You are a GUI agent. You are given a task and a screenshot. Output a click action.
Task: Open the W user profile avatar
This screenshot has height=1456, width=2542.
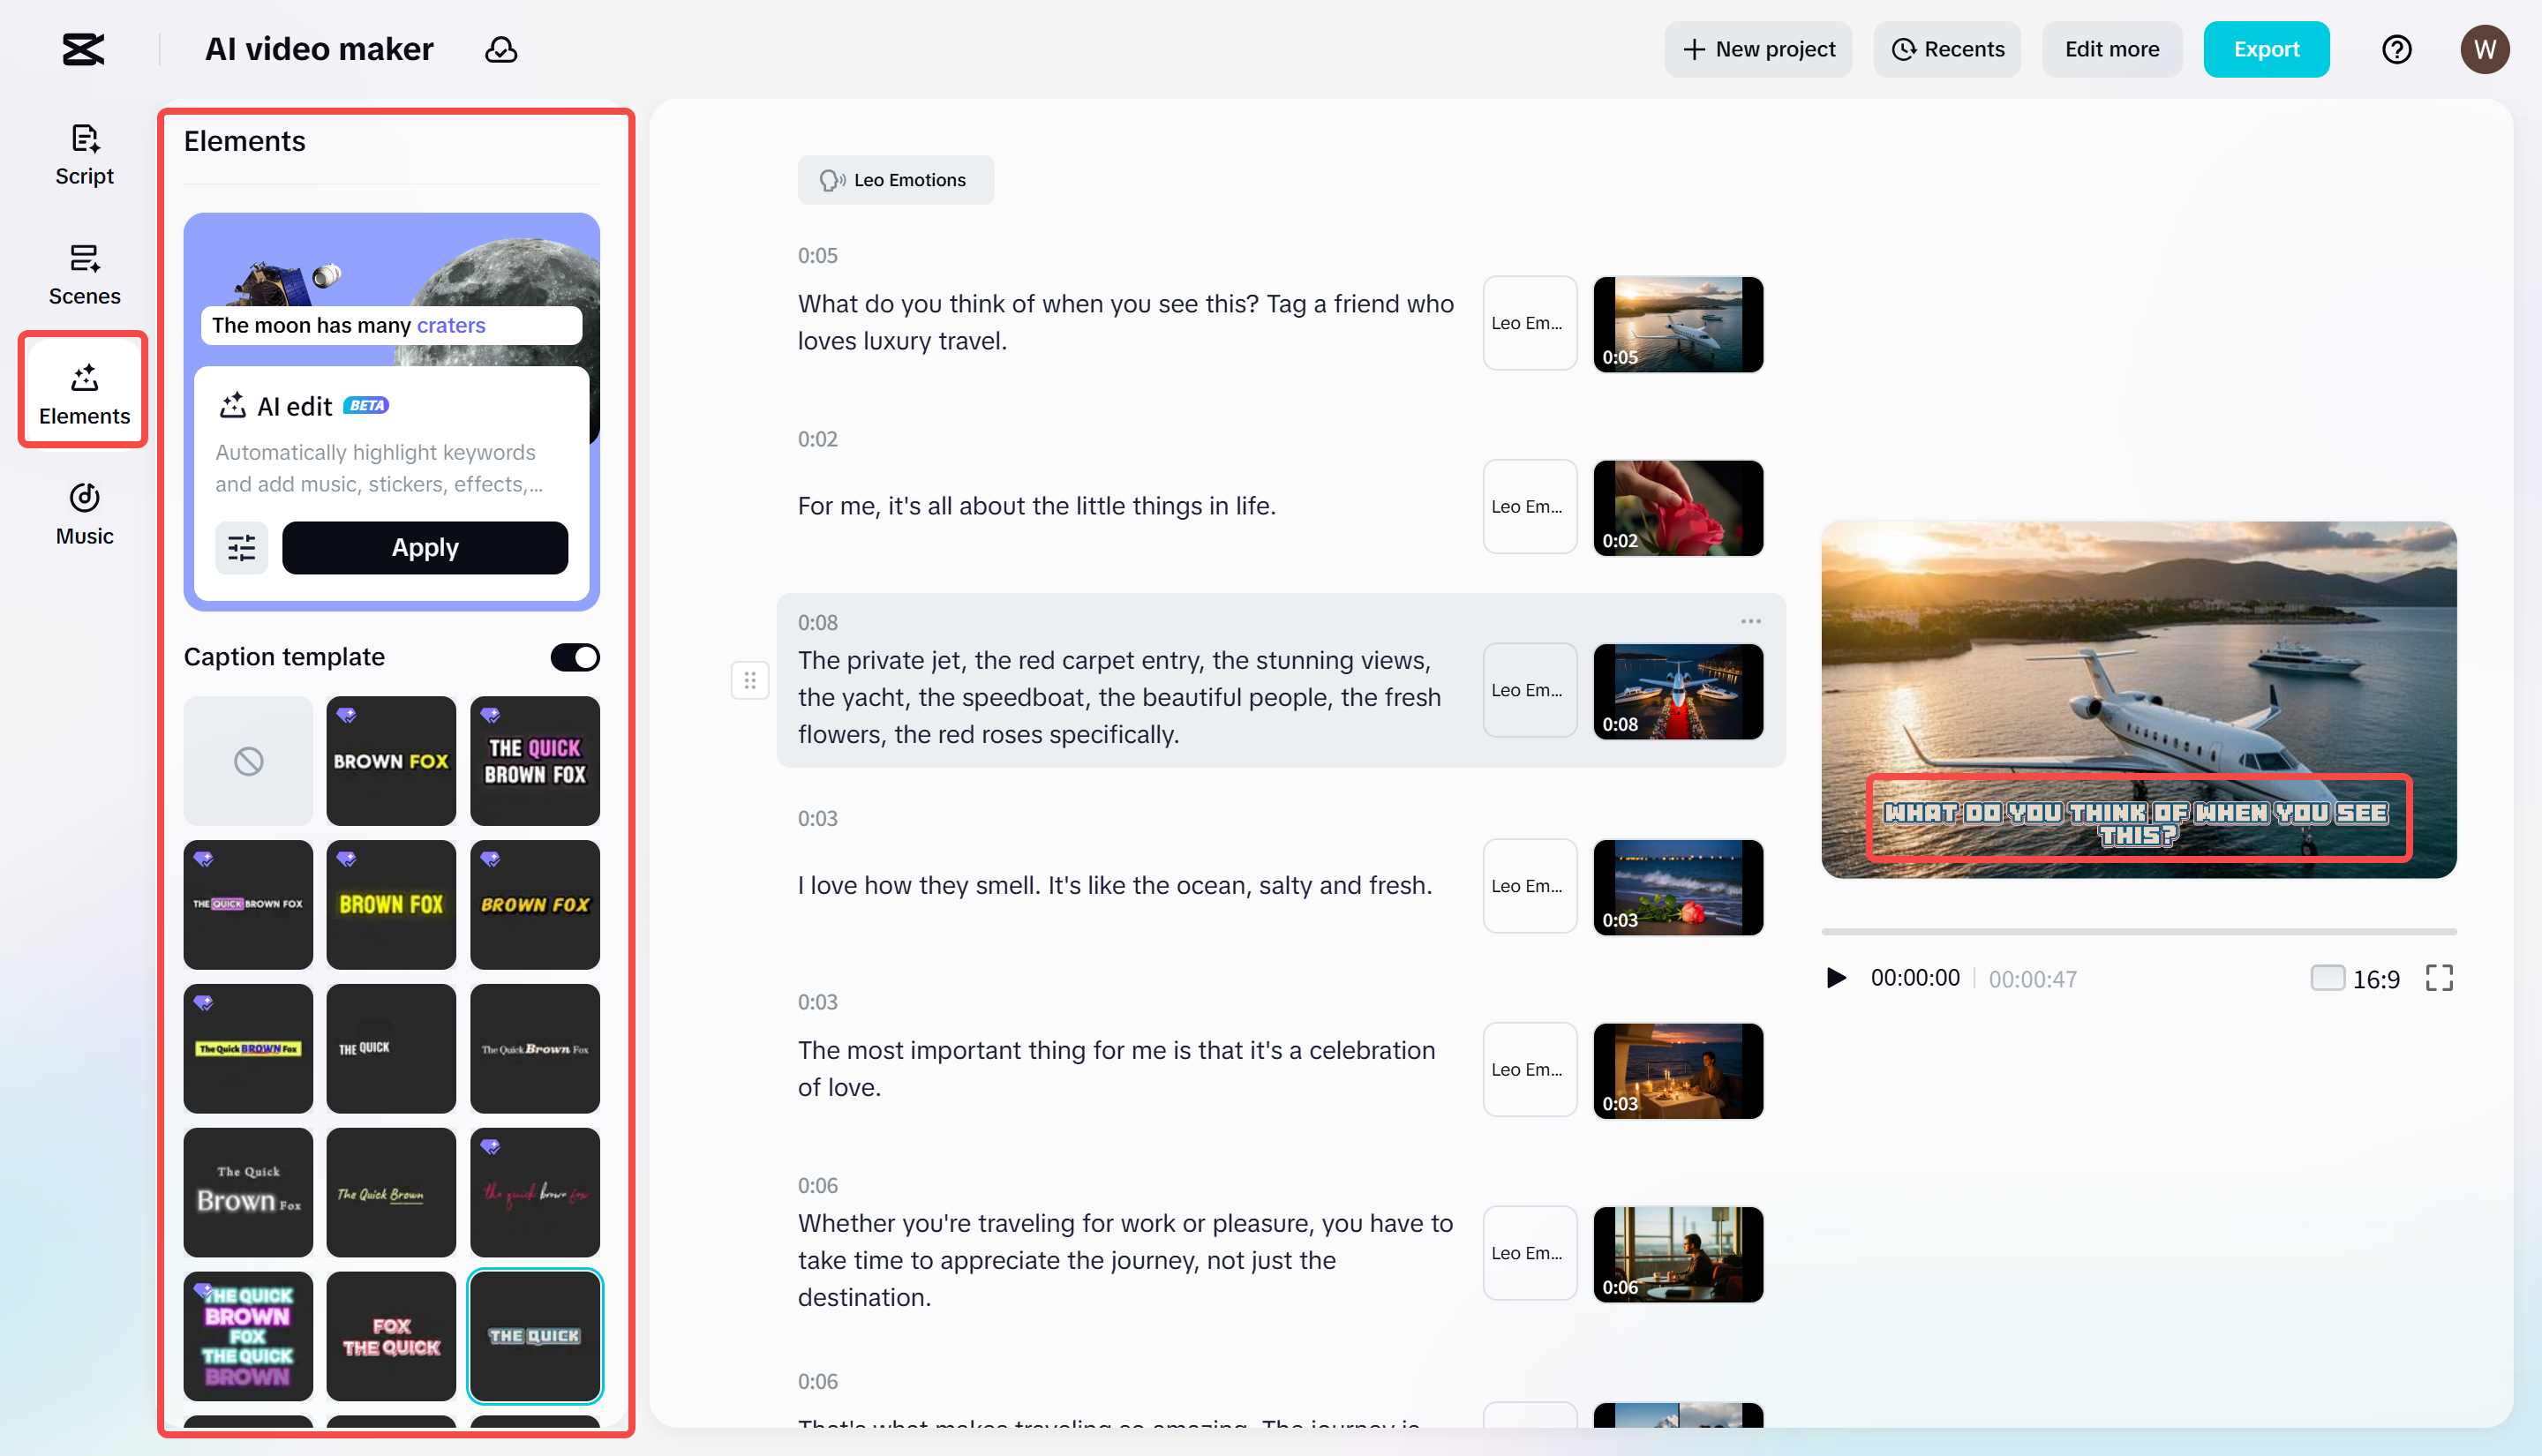(x=2484, y=49)
